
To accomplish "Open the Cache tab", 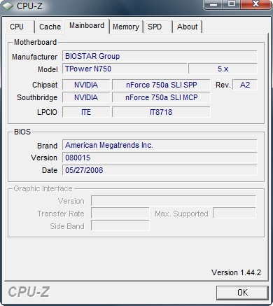I will point(50,27).
